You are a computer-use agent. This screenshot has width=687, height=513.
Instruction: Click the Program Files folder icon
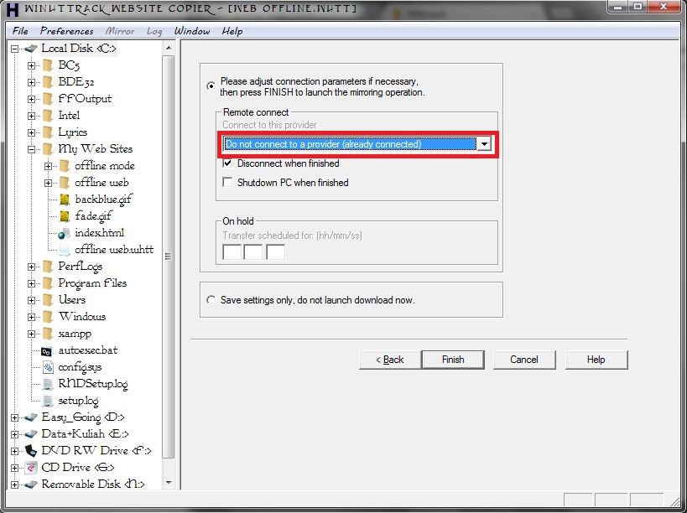pyautogui.click(x=48, y=283)
